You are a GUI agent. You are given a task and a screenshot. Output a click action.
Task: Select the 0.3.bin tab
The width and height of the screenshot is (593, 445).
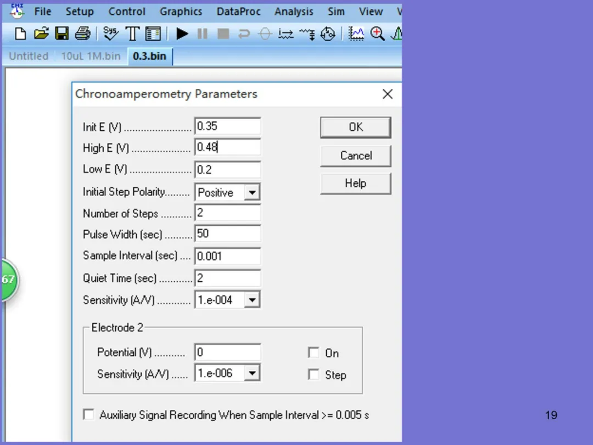pos(150,57)
